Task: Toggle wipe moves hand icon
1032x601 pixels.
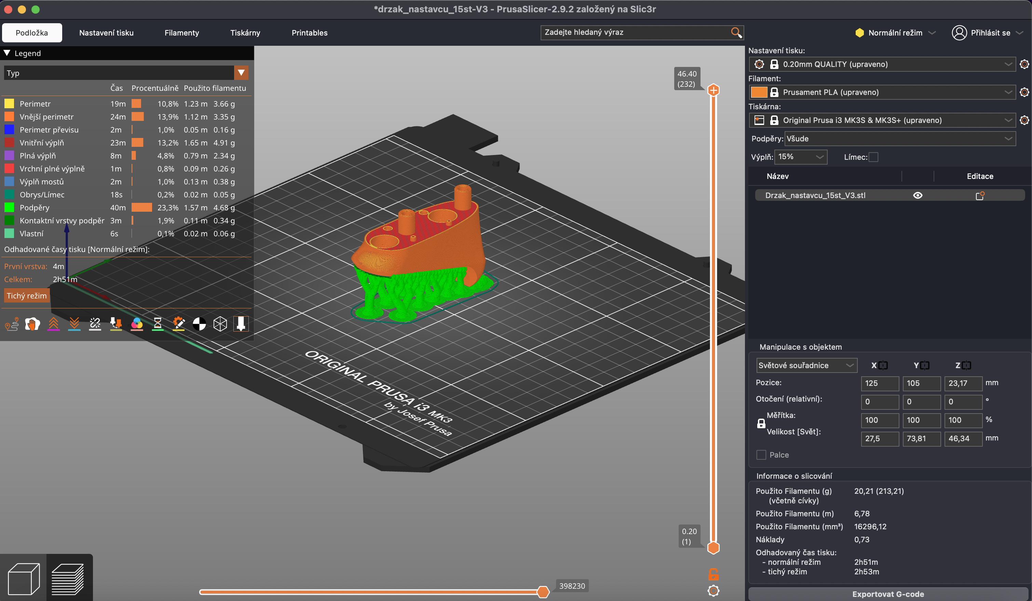Action: pos(32,324)
